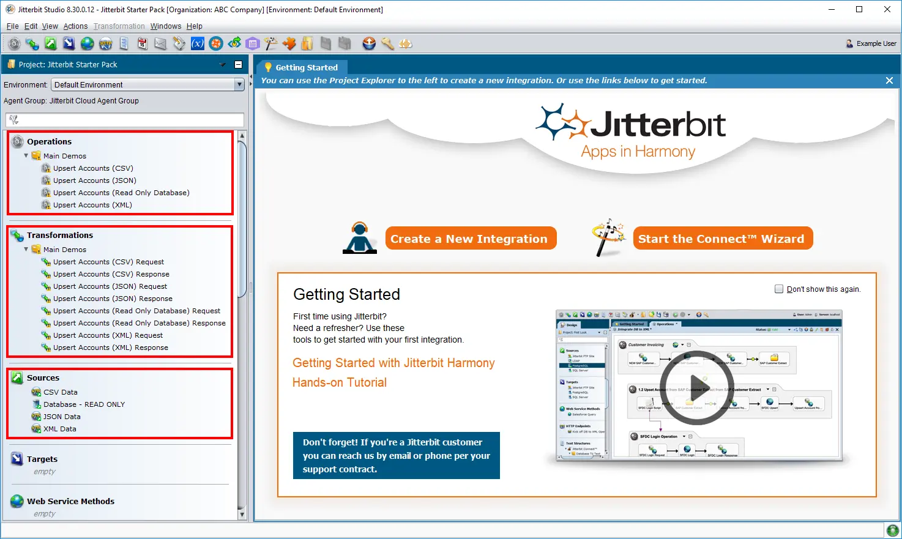Open the Environment dropdown
This screenshot has width=902, height=539.
[239, 85]
